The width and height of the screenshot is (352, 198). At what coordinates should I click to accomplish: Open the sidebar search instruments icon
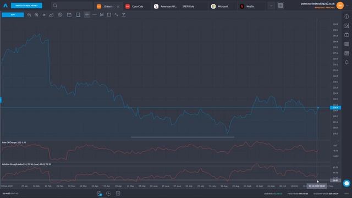346,26
